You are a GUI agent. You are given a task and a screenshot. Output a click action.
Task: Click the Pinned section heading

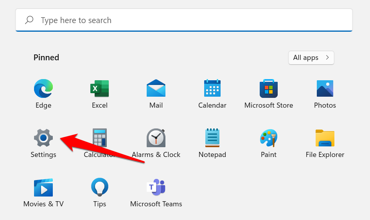tap(46, 58)
